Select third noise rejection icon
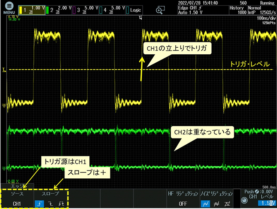The width and height of the screenshot is (277, 209). pos(227,204)
